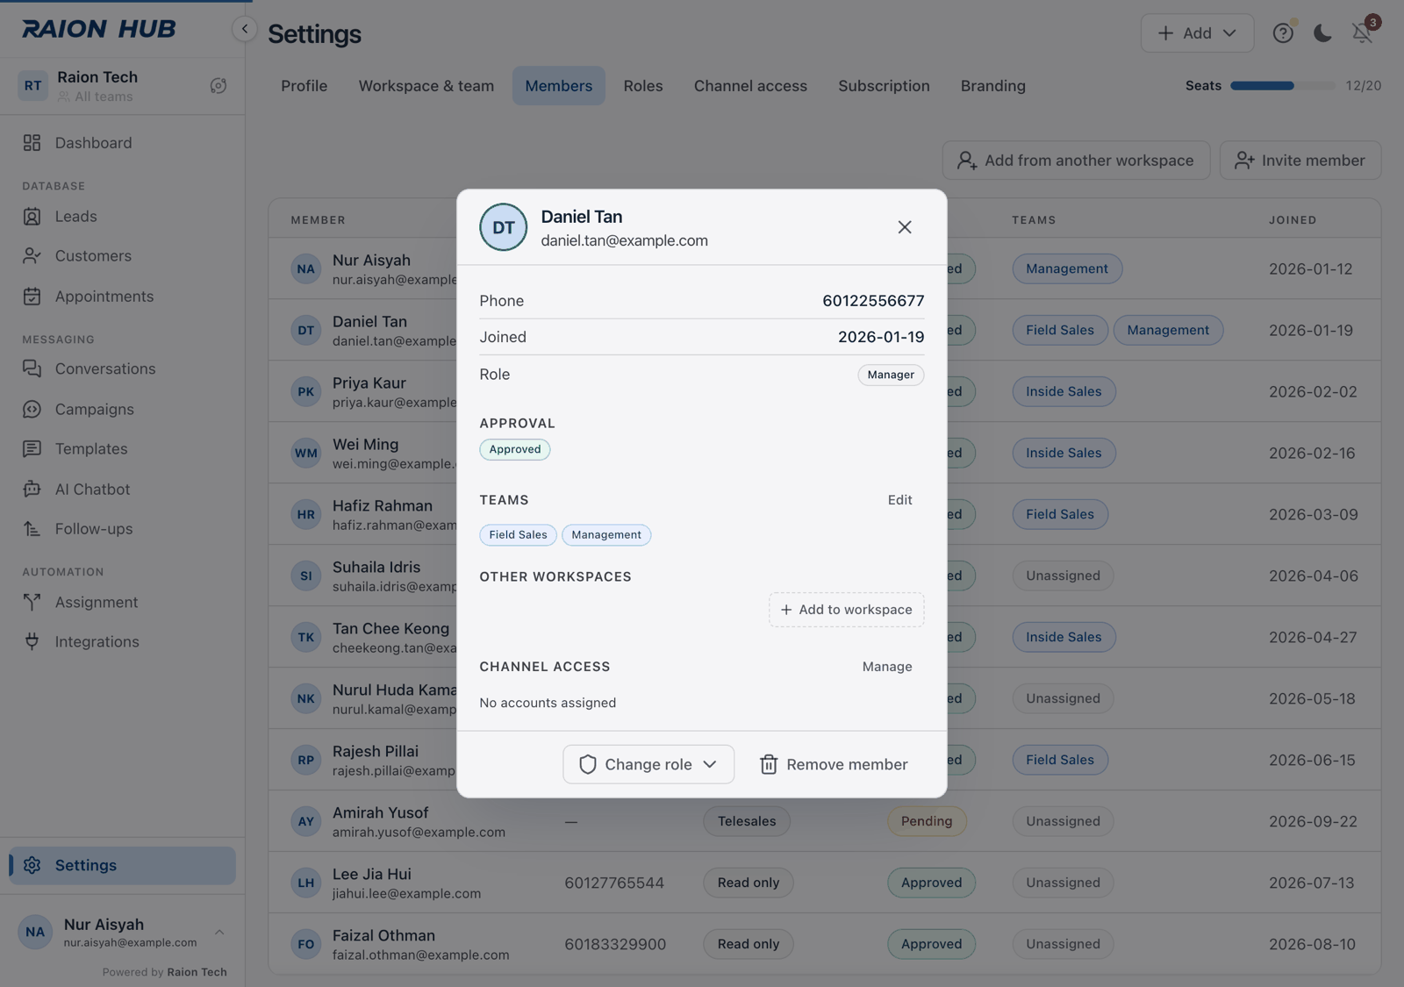Close the Daniel Tan dialog
The width and height of the screenshot is (1404, 987).
point(905,227)
